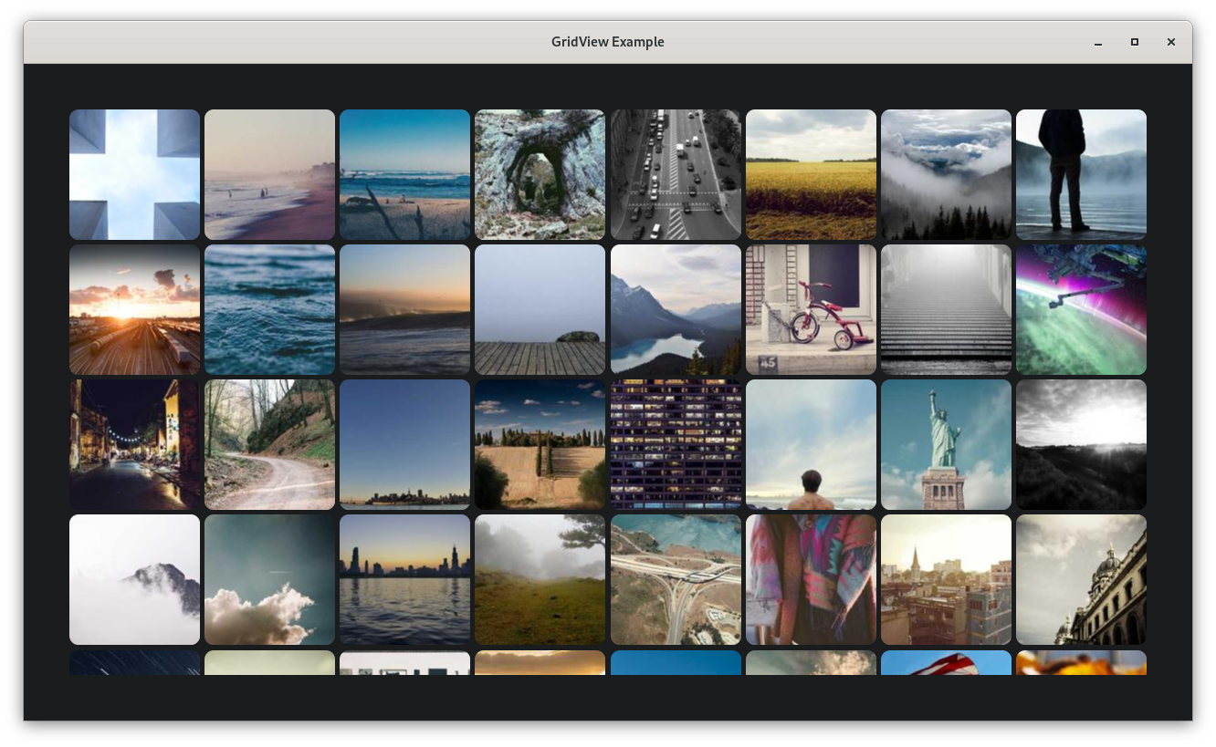Open the foggy staircase photo

(946, 309)
